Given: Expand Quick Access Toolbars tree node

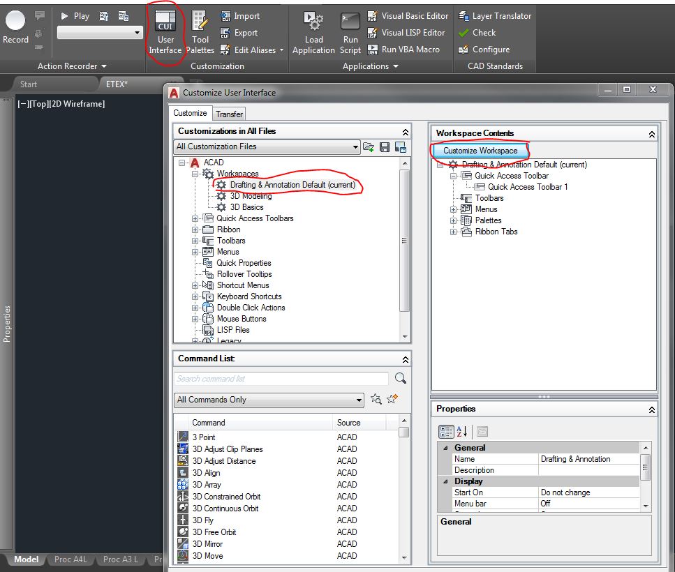Looking at the screenshot, I should pyautogui.click(x=195, y=218).
